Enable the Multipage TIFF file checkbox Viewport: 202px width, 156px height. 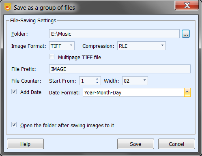click(52, 57)
